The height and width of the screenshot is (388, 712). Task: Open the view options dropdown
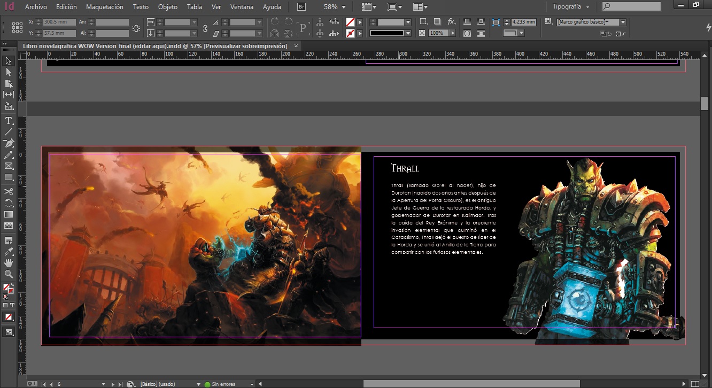pyautogui.click(x=368, y=7)
